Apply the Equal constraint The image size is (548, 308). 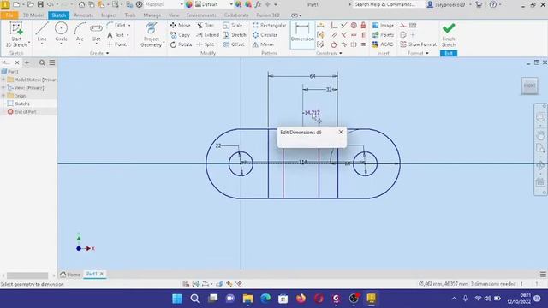[x=363, y=44]
